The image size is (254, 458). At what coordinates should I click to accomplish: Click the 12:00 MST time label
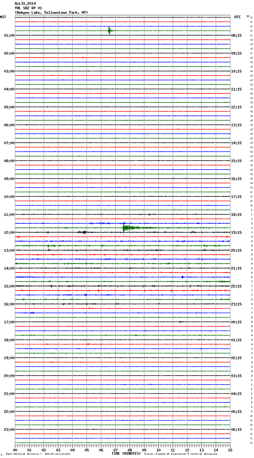coord(9,233)
